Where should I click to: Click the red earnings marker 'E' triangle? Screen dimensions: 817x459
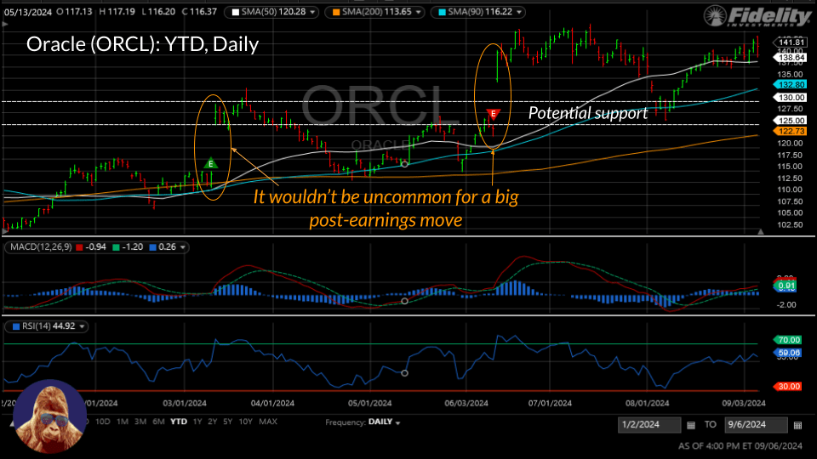coord(492,113)
